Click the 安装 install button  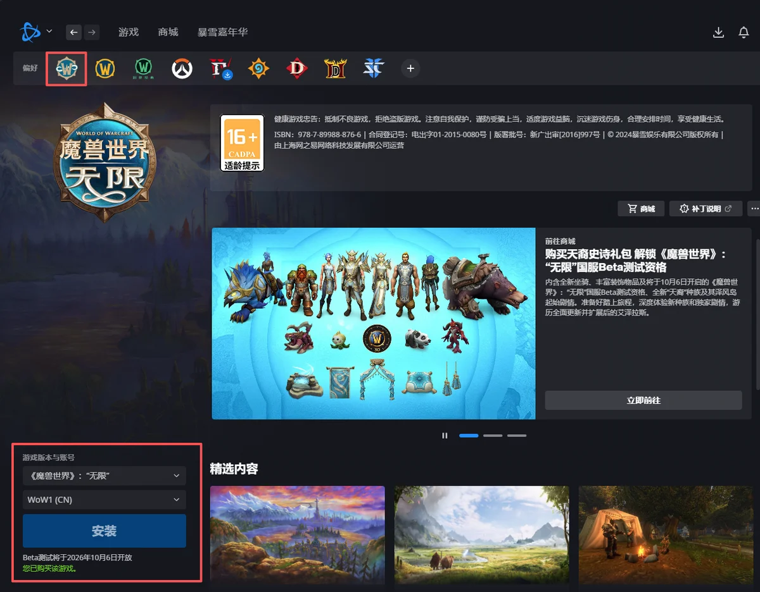pos(104,531)
